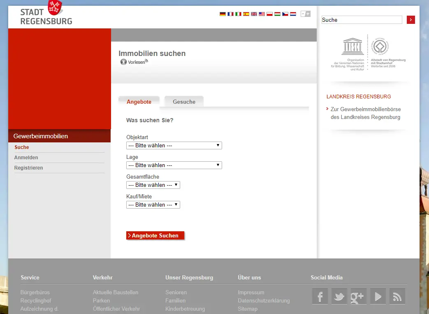429x314 pixels.
Task: Switch to the Gesuche tab
Action: [184, 102]
